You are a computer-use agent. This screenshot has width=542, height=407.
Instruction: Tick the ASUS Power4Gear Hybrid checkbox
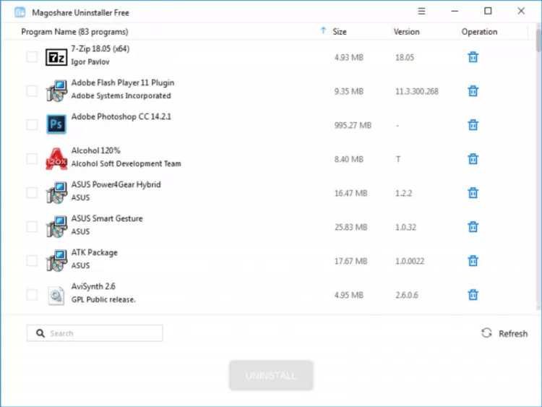coord(32,192)
